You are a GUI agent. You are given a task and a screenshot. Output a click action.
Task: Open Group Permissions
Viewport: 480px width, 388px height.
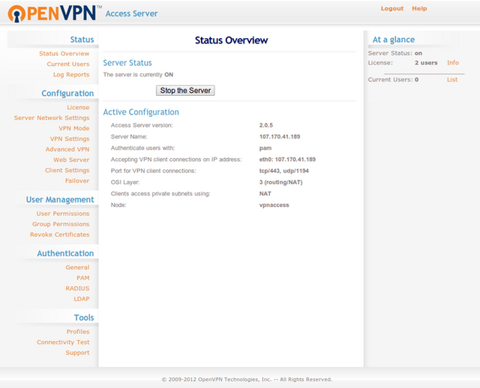pos(61,224)
